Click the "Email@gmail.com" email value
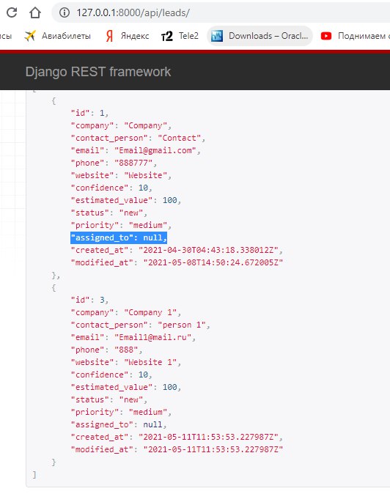 (x=155, y=150)
